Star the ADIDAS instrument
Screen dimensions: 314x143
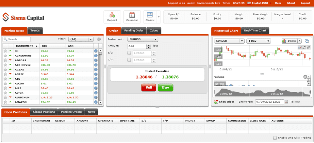click(5, 60)
